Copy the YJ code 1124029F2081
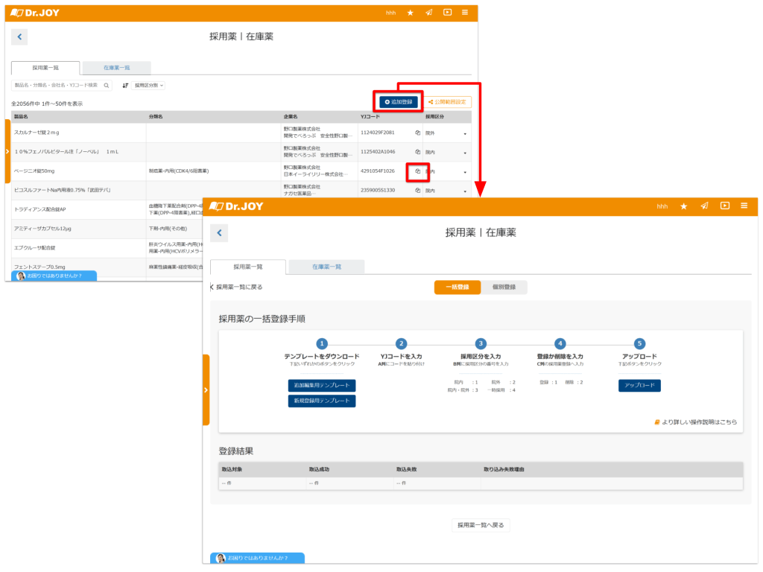This screenshot has width=763, height=572. point(417,133)
